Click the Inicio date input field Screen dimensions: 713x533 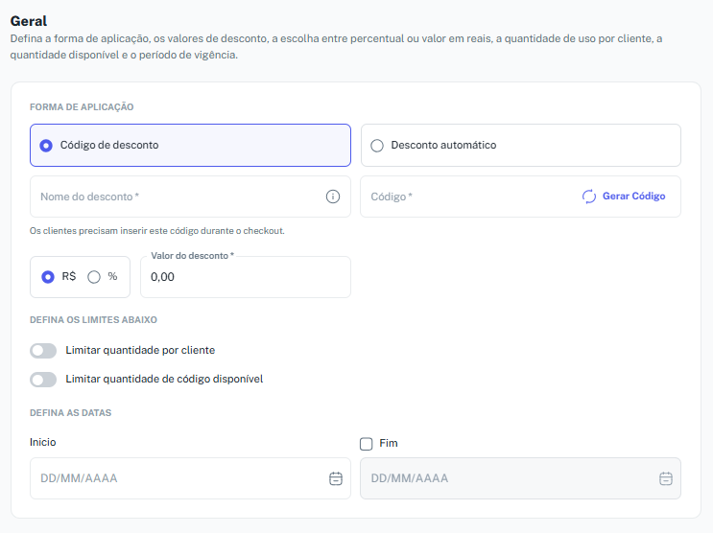click(x=191, y=478)
